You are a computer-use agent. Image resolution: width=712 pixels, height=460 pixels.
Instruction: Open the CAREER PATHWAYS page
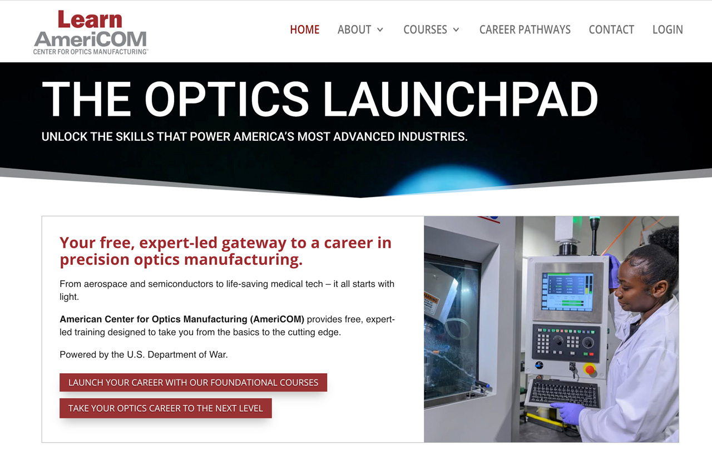point(525,29)
